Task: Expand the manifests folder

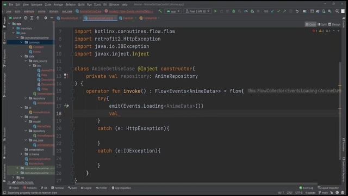Action: tap(13, 28)
